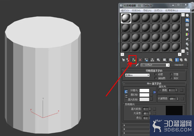
Task: Click the 高光反射 specular color swatch
Action: click(x=144, y=99)
